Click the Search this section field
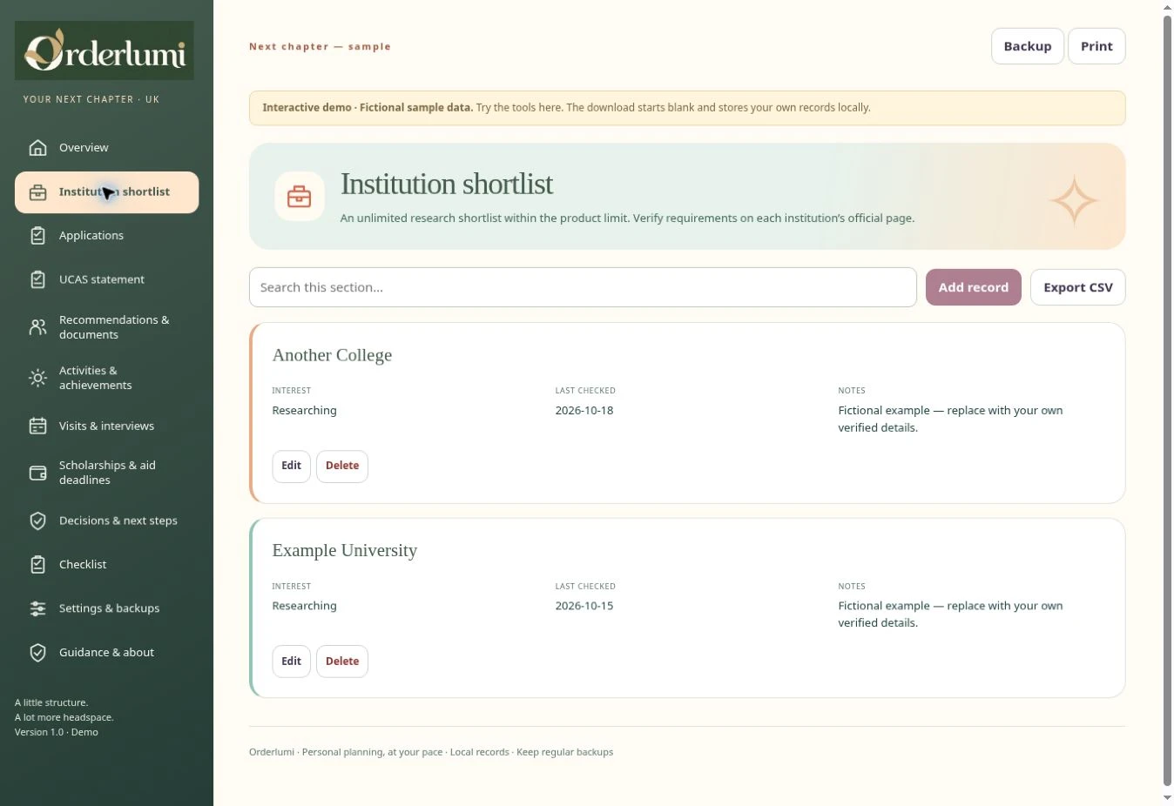This screenshot has height=806, width=1174. tap(583, 287)
